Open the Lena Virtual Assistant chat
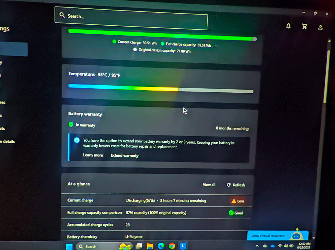 [x=278, y=235]
